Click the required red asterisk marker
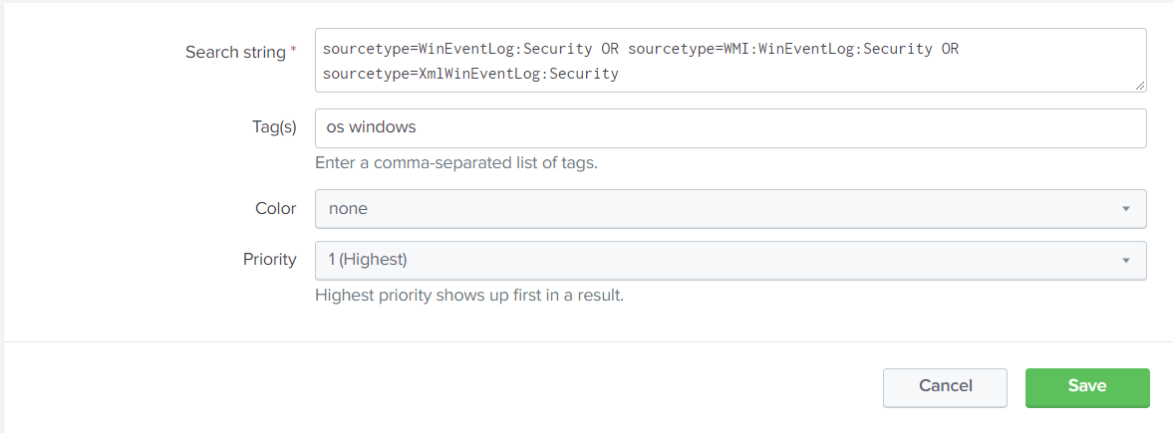Viewport: 1173px width, 433px height. (293, 52)
